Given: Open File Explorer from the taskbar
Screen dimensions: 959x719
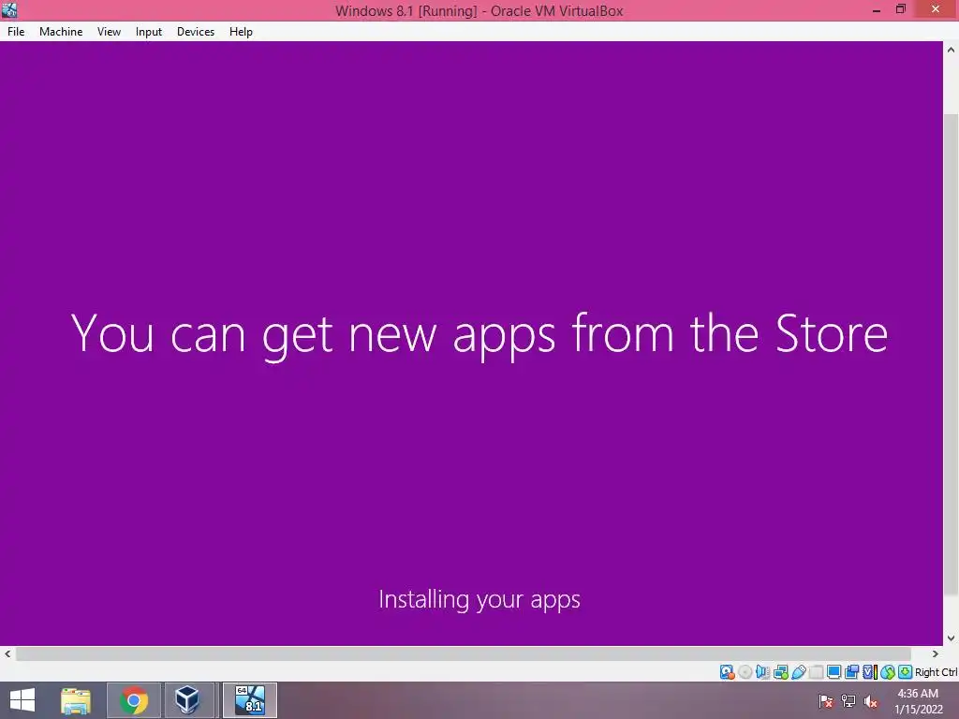Looking at the screenshot, I should tap(76, 700).
